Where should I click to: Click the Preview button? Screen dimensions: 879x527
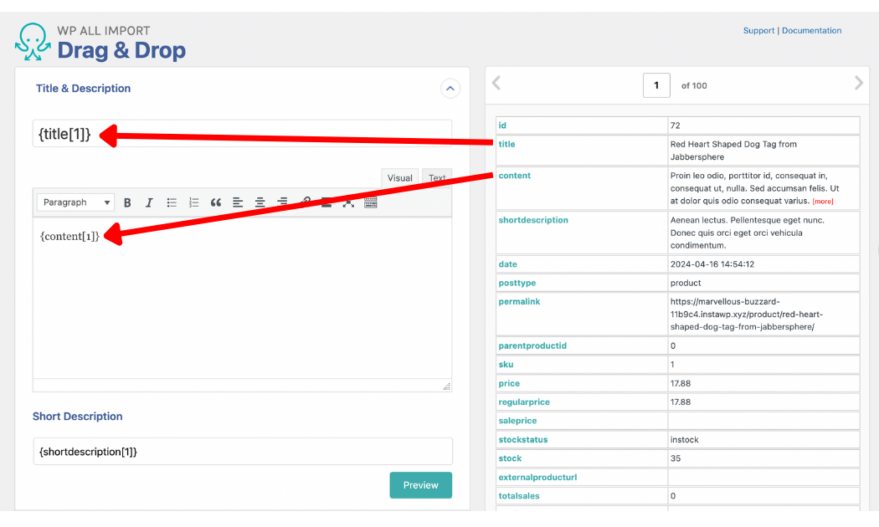(420, 485)
